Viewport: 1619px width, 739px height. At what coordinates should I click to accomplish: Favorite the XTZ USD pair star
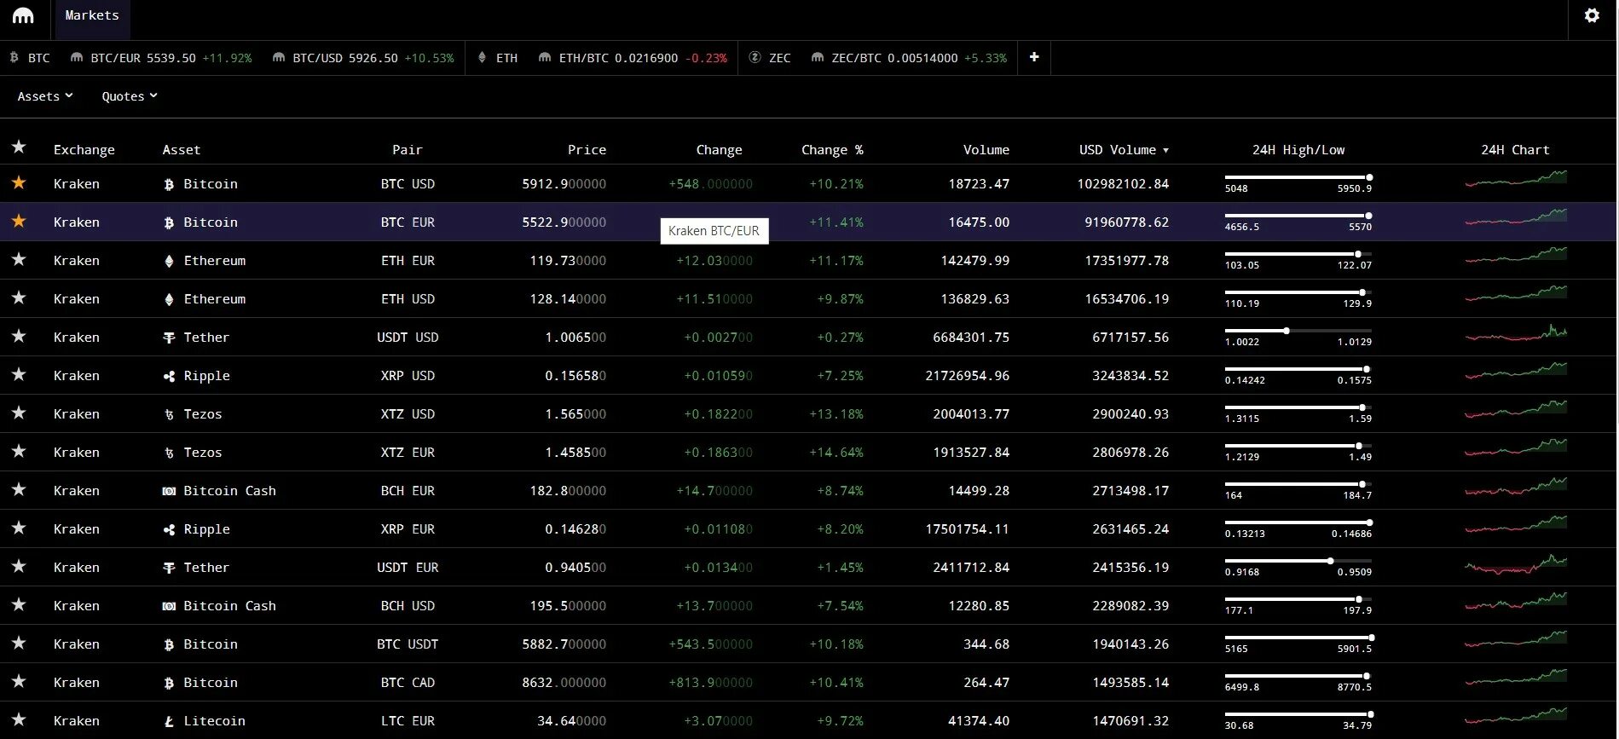tap(19, 413)
